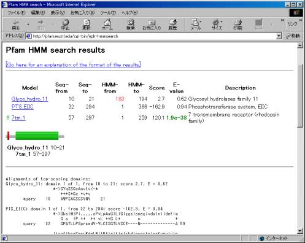This screenshot has height=243, width=305.
Task: Open the Help menu
Action: coord(129,13)
